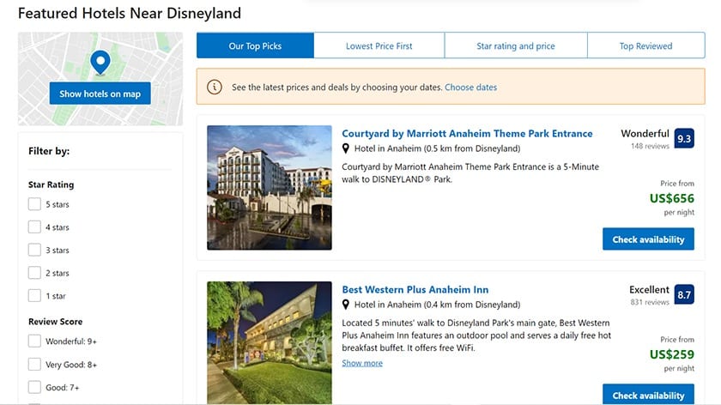Screen dimensions: 721x405
Task: Click the 9.3 score badge
Action: (x=684, y=138)
